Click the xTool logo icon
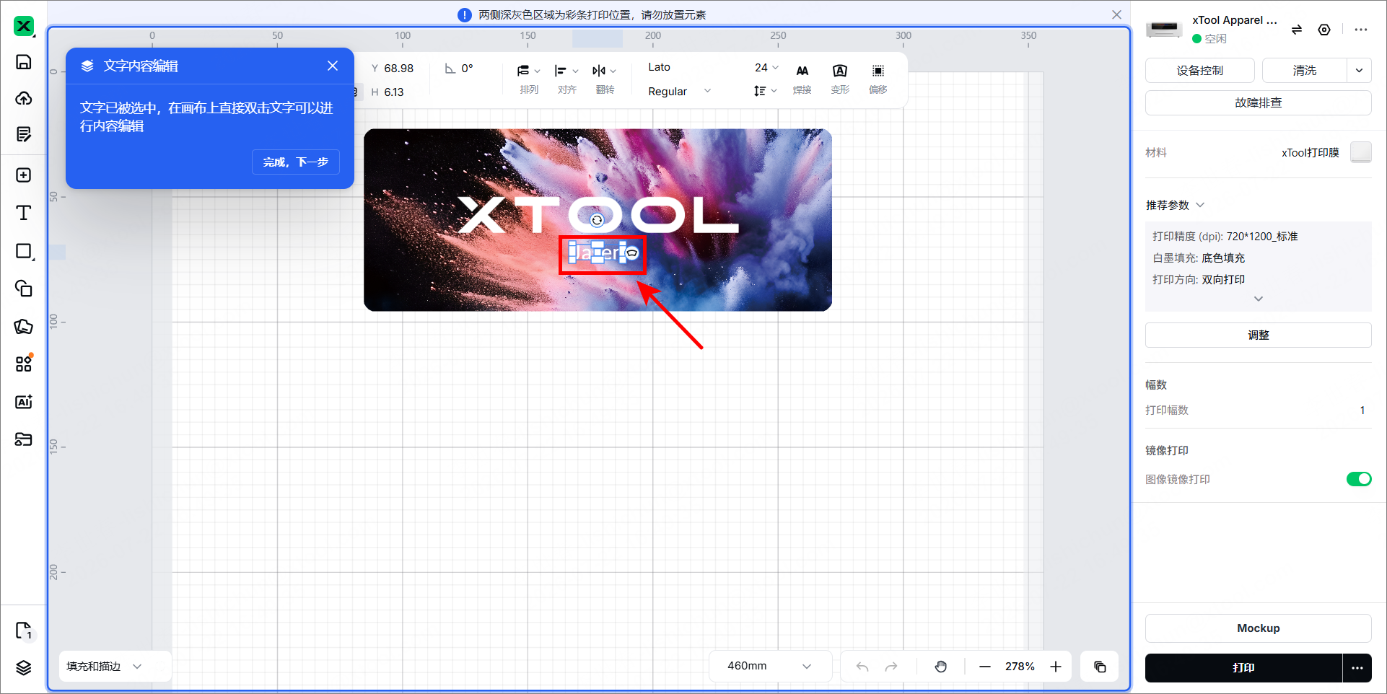The width and height of the screenshot is (1387, 694). click(24, 26)
